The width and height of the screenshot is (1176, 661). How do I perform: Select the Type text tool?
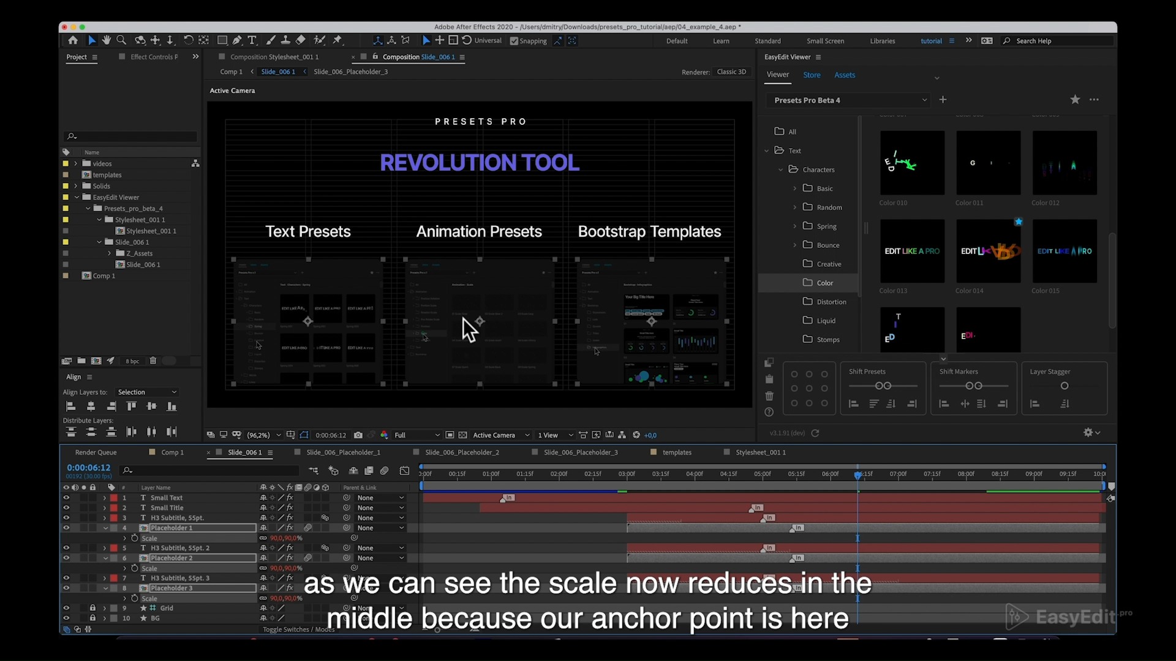252,40
